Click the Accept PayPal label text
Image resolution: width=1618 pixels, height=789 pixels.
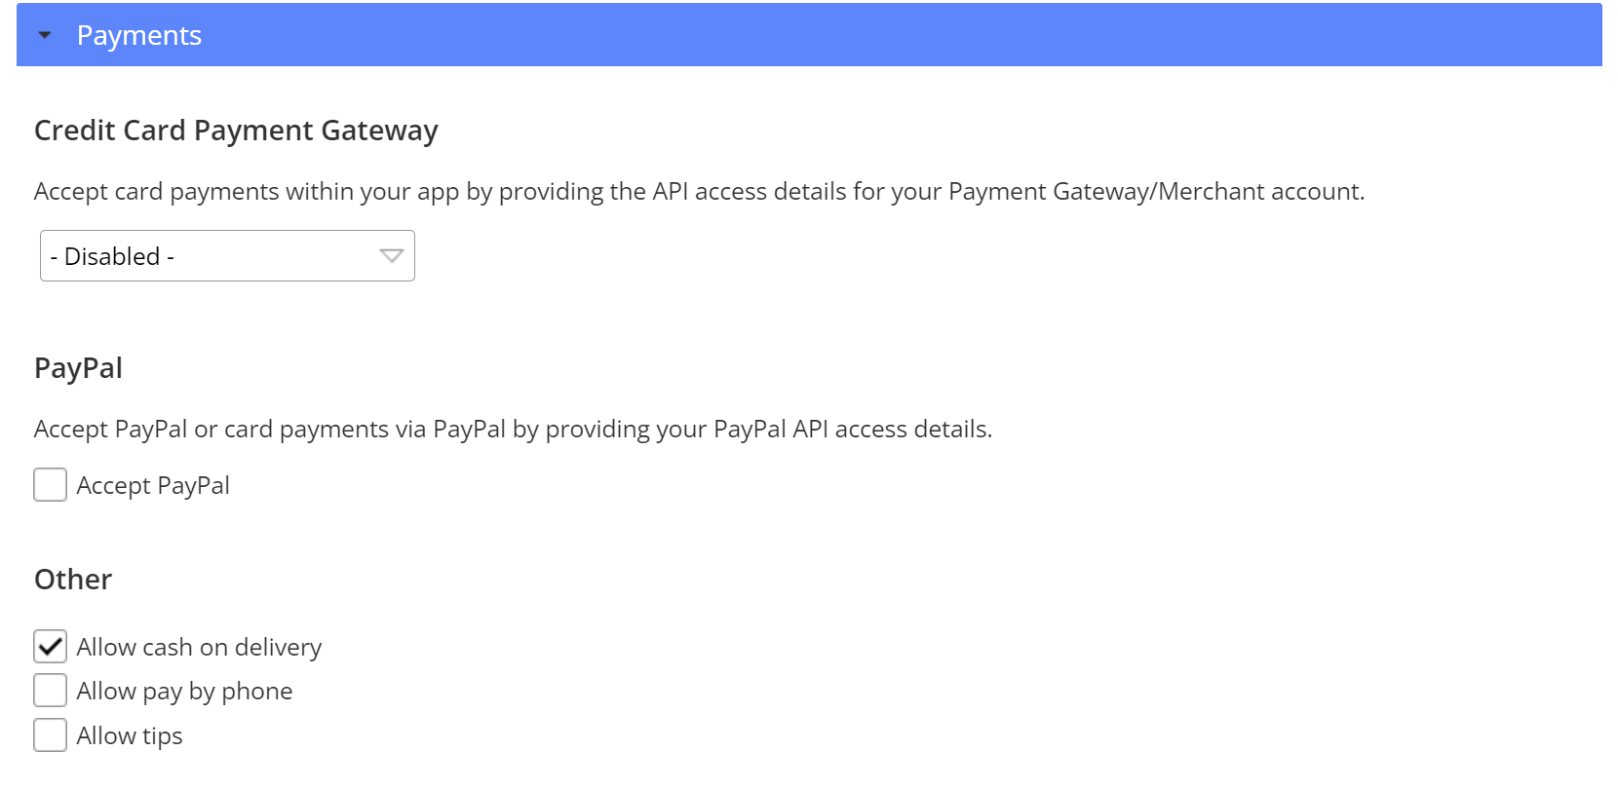click(153, 484)
